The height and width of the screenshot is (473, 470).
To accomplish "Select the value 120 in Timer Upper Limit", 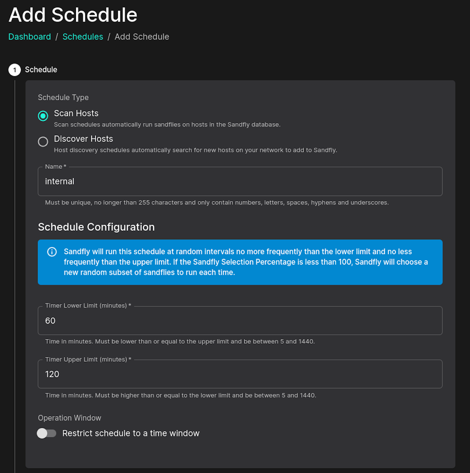I will tap(52, 374).
